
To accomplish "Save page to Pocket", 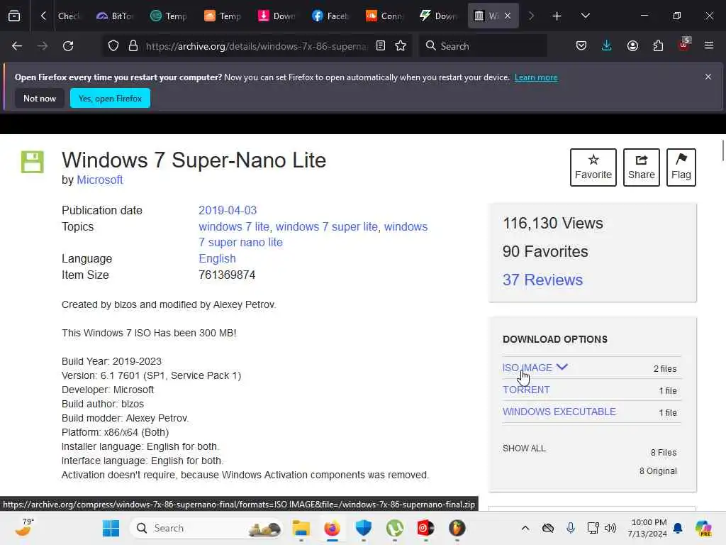I will click(581, 46).
